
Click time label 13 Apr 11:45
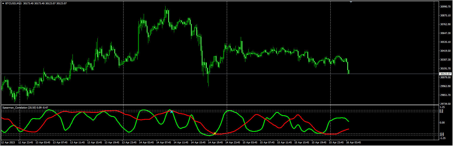[x=77, y=142]
